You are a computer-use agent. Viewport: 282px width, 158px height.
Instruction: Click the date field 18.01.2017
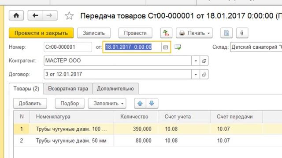(x=132, y=47)
